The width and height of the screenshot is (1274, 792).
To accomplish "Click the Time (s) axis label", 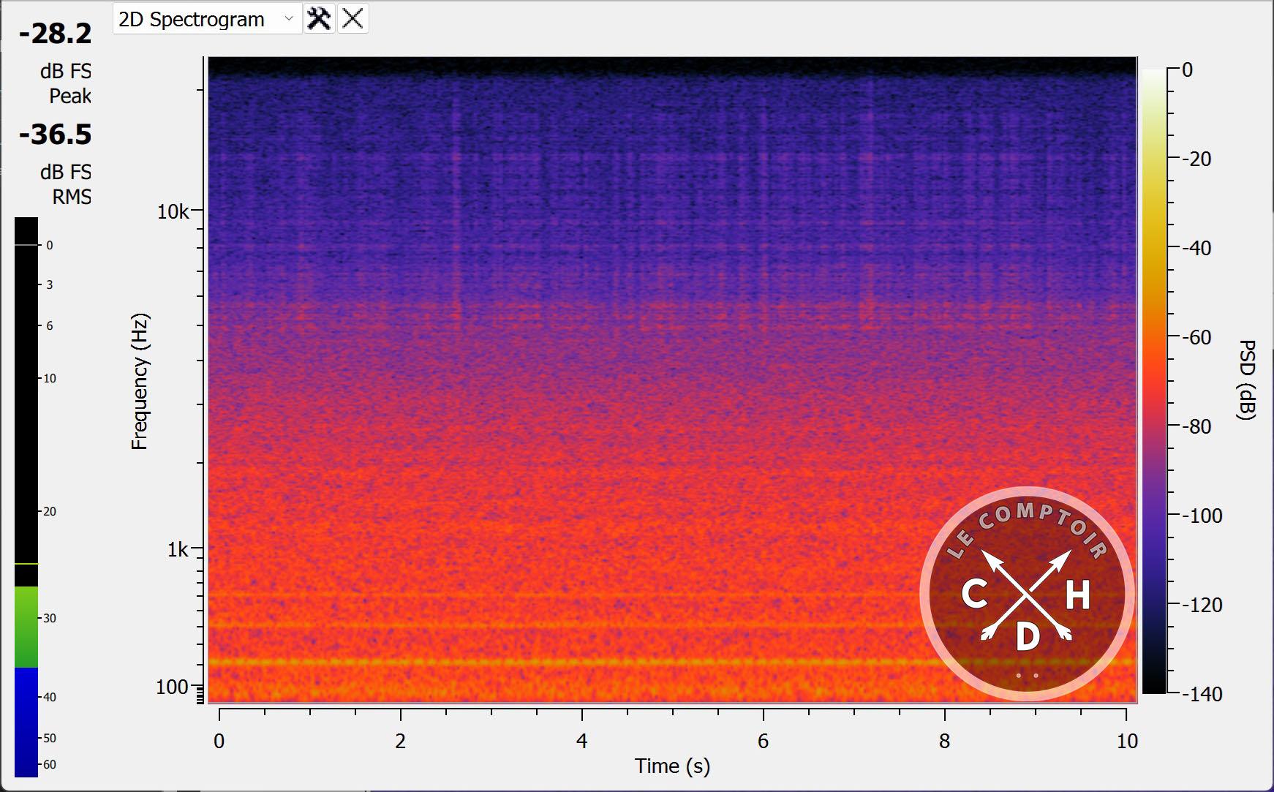I will coord(672,766).
